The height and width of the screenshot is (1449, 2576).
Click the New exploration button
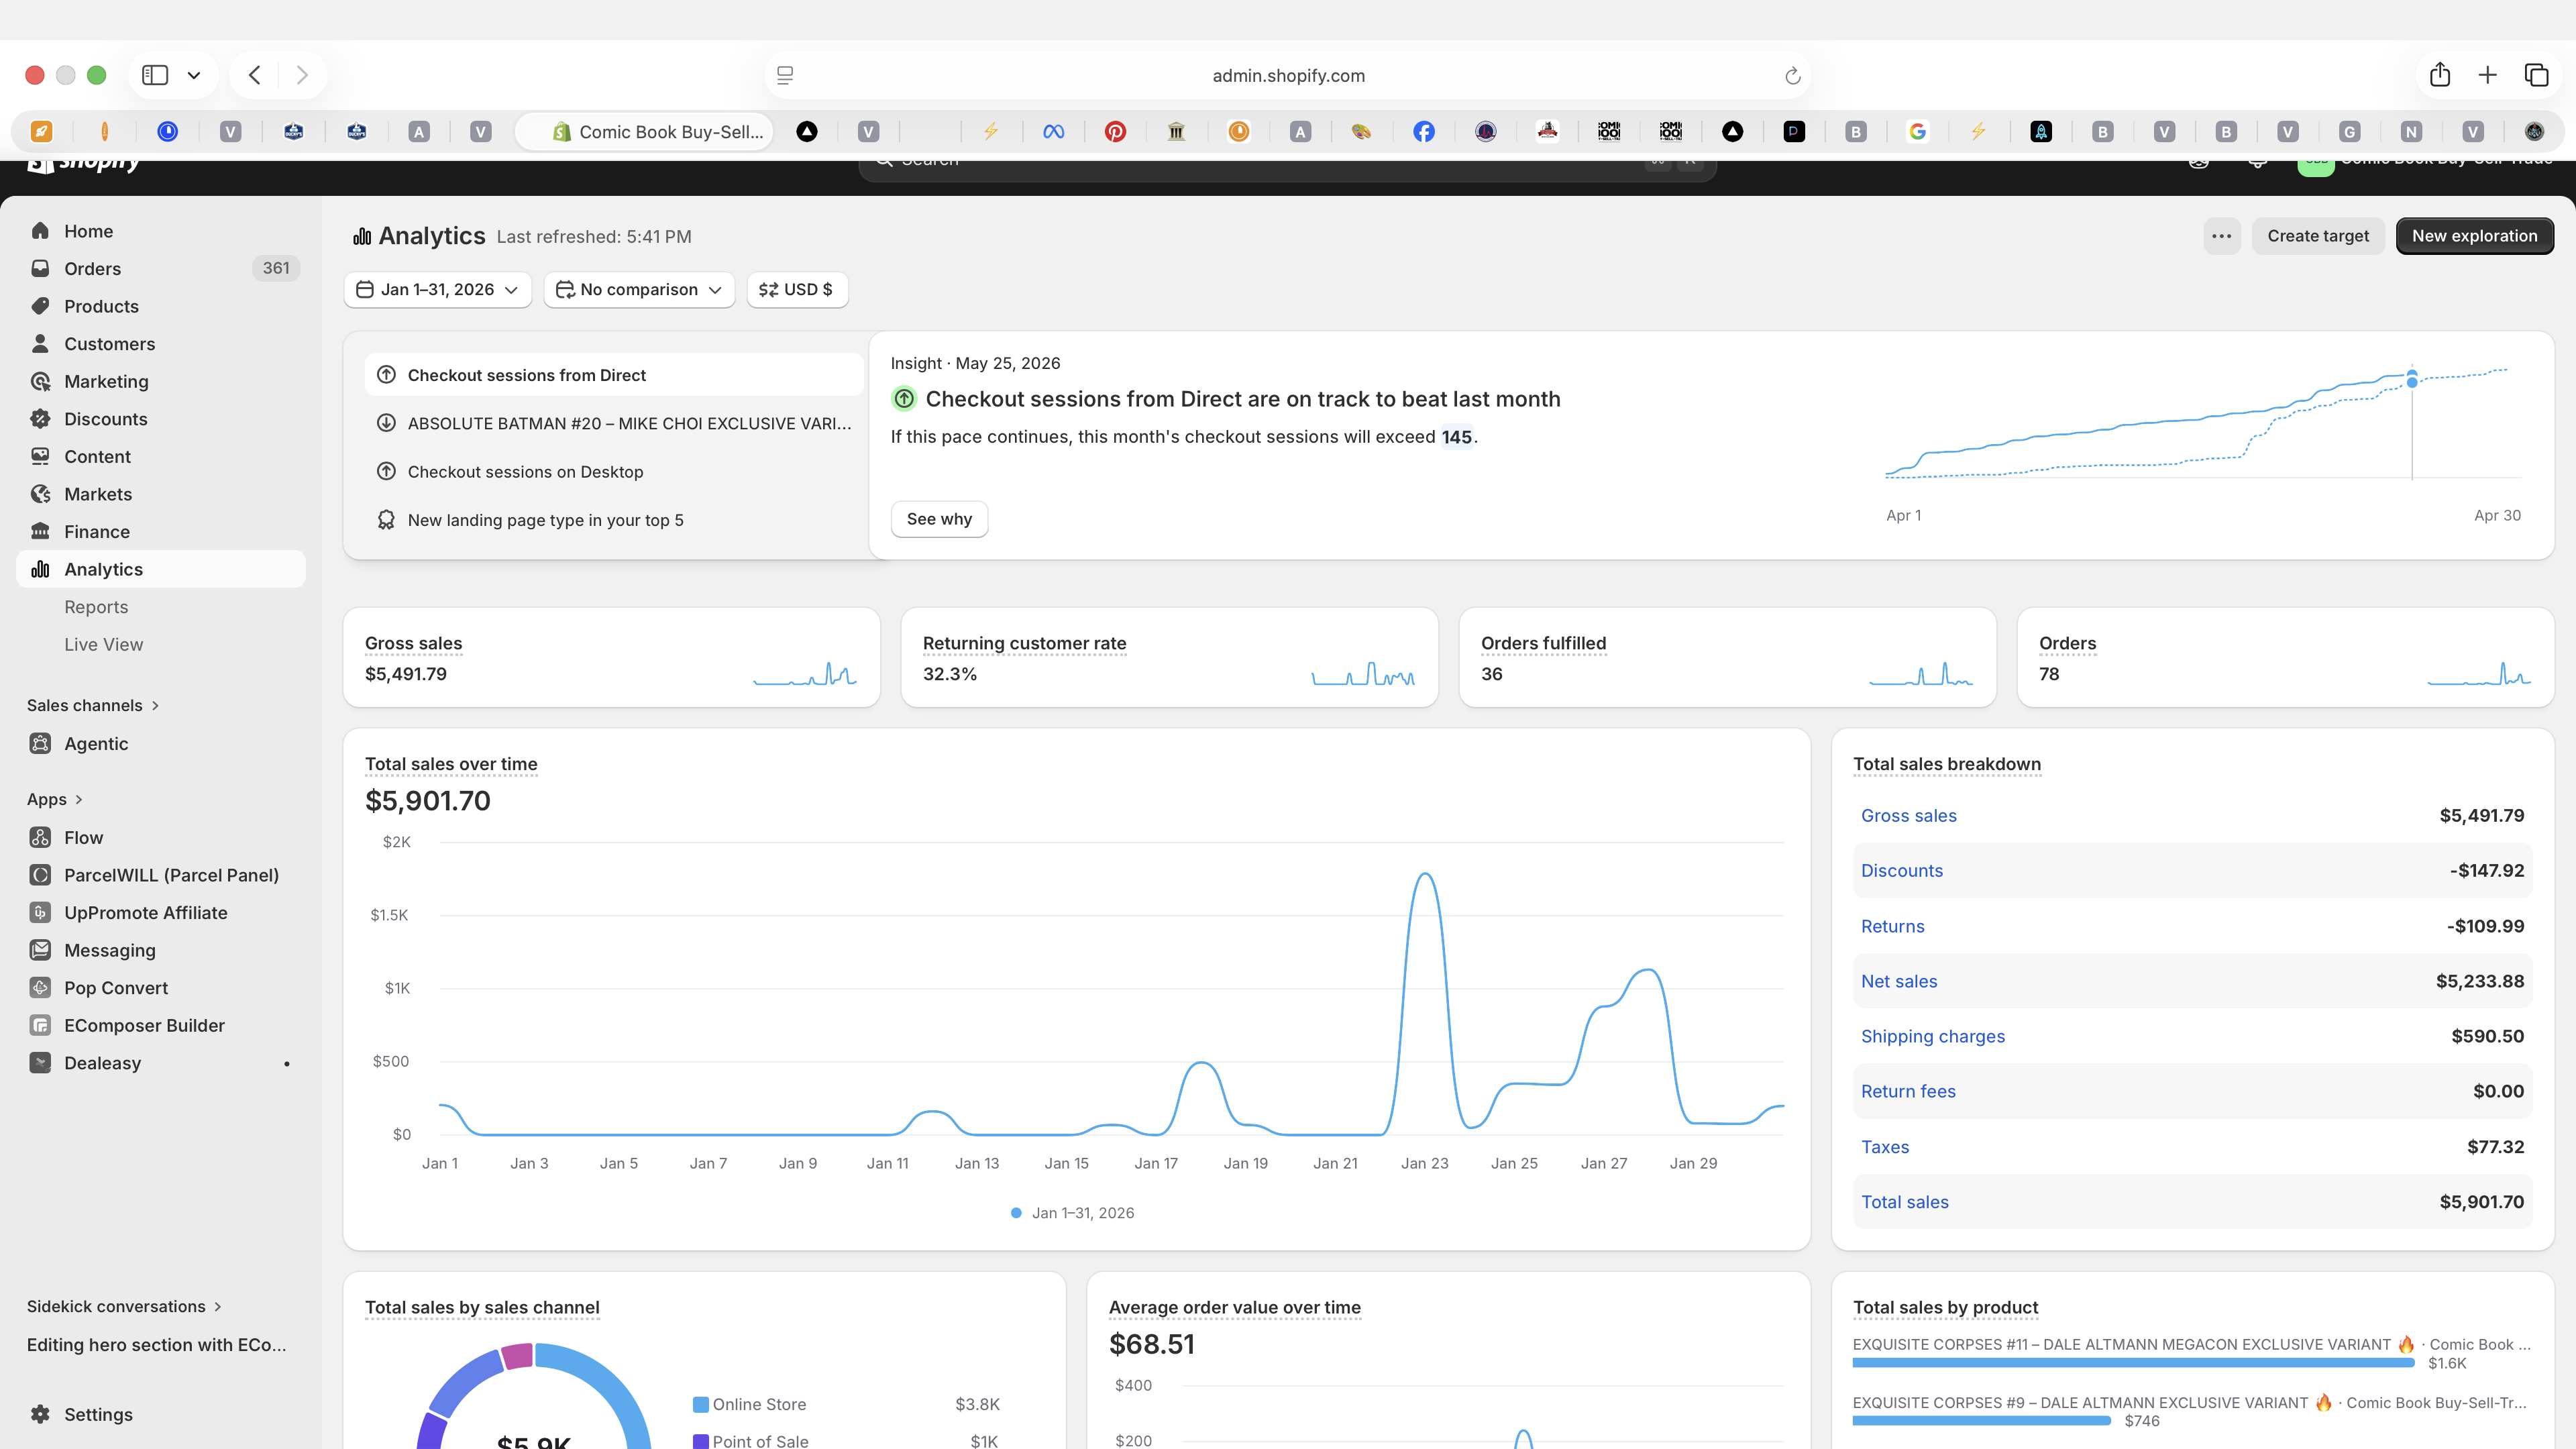[x=2475, y=236]
